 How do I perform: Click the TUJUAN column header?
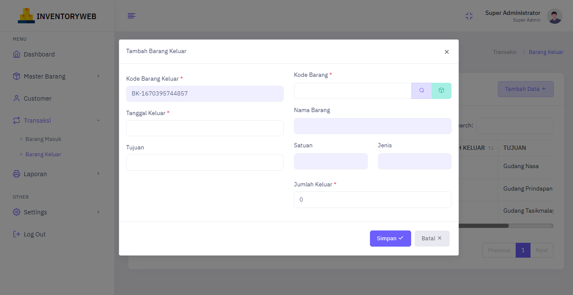[526, 148]
